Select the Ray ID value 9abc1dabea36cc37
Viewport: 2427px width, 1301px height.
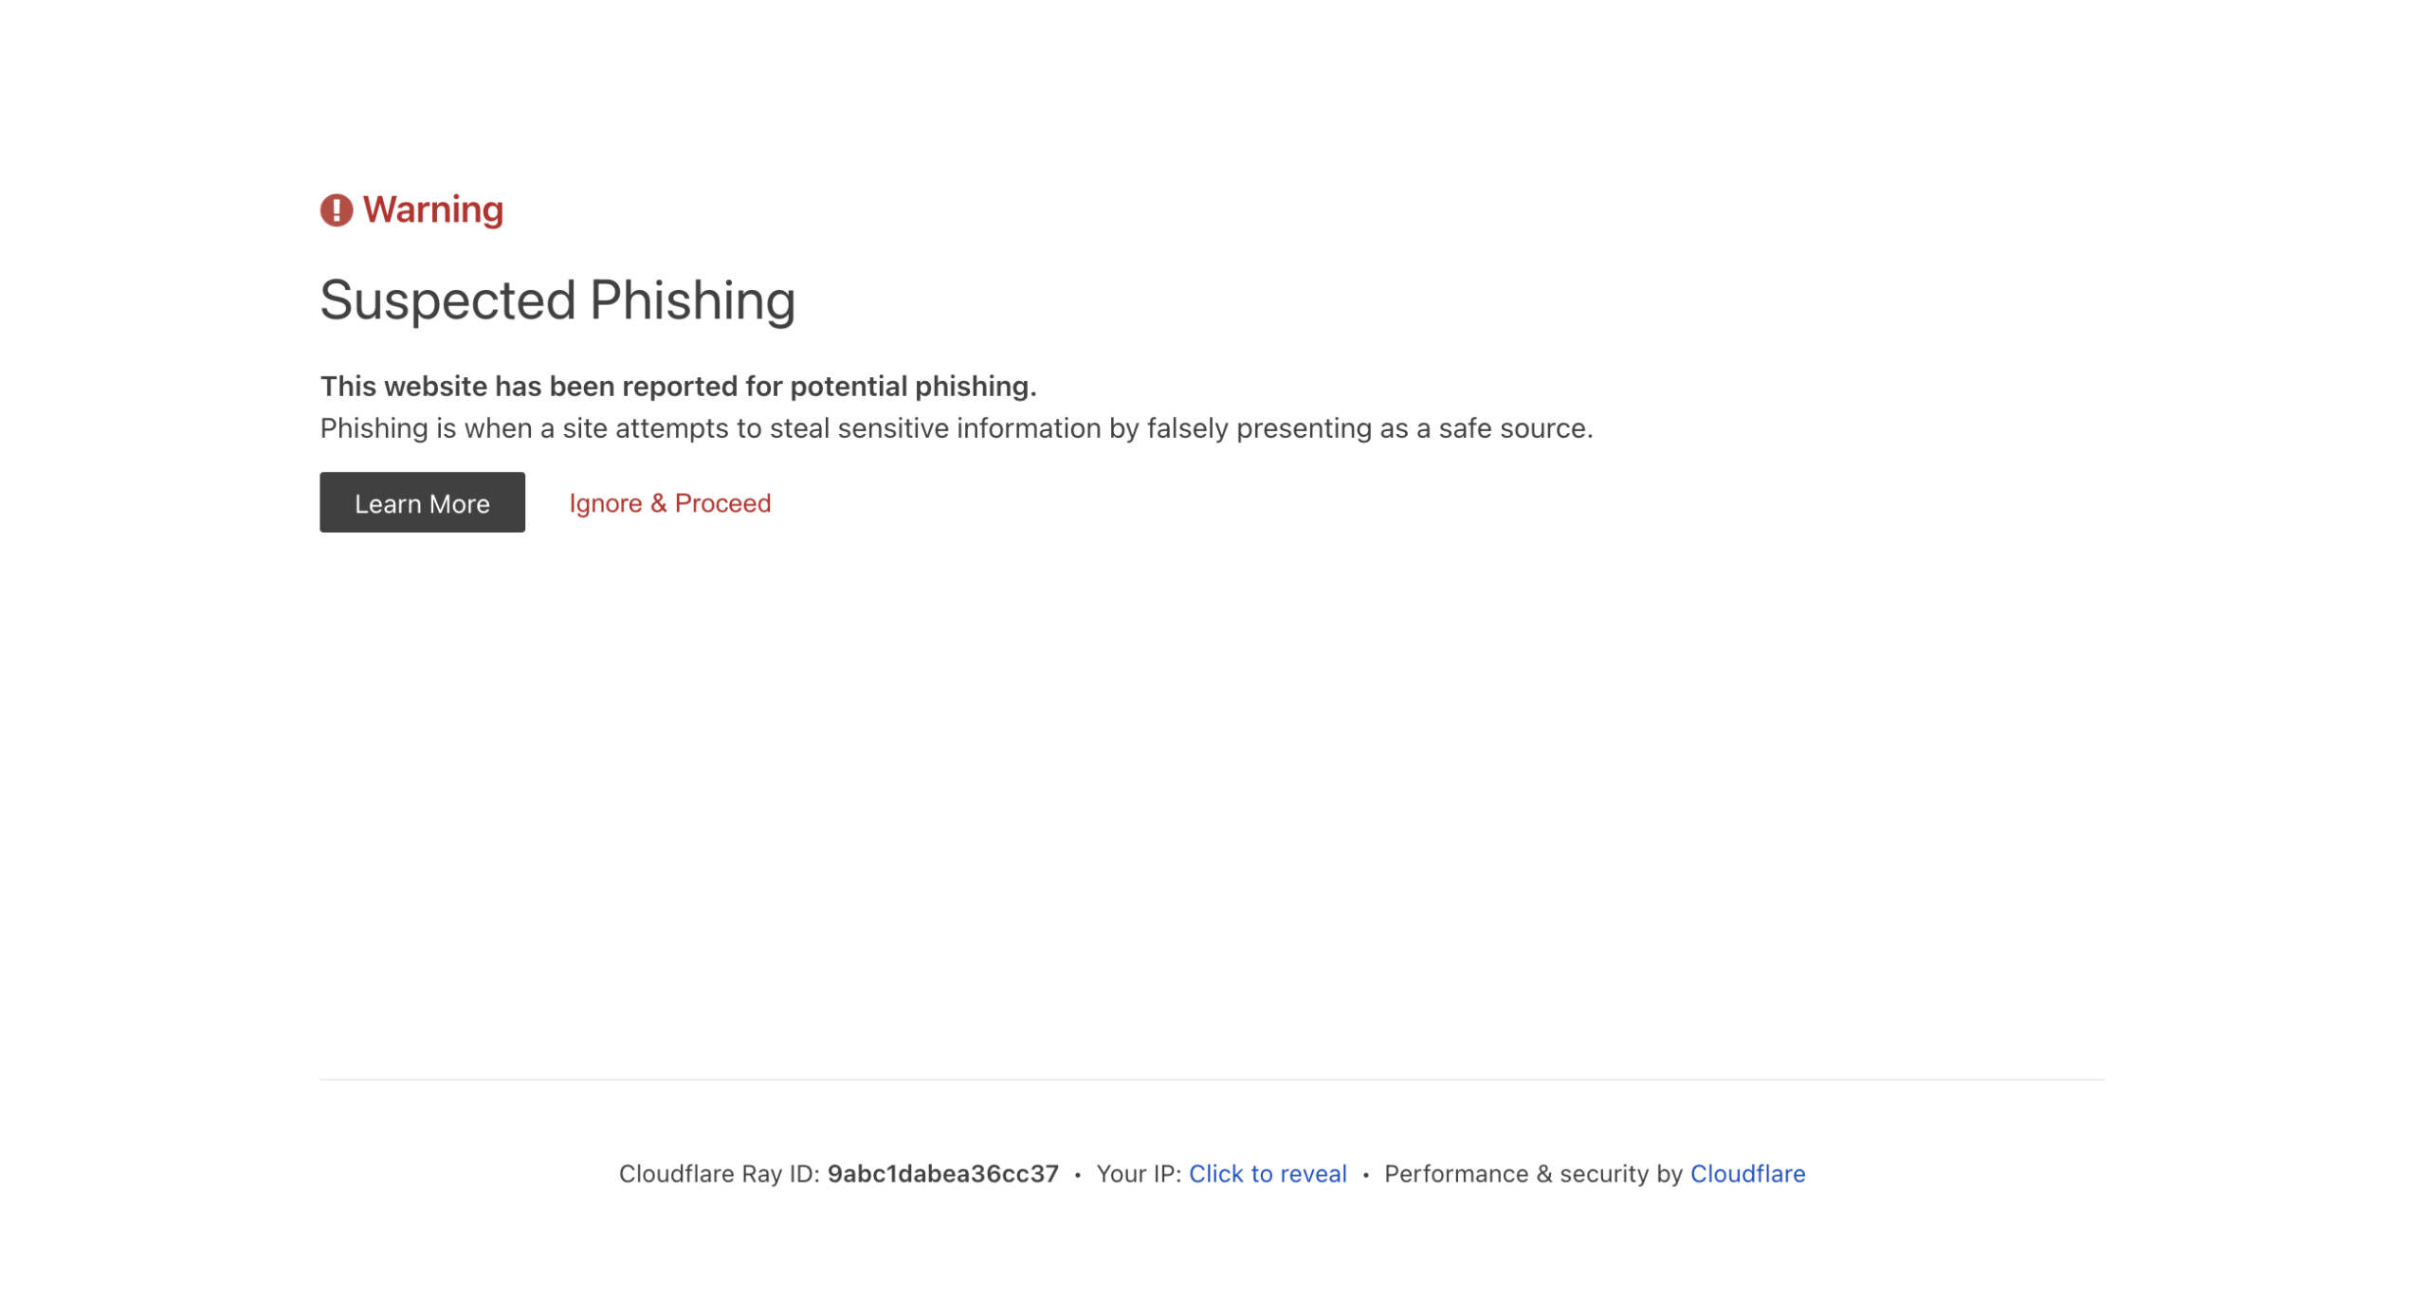pyautogui.click(x=942, y=1173)
